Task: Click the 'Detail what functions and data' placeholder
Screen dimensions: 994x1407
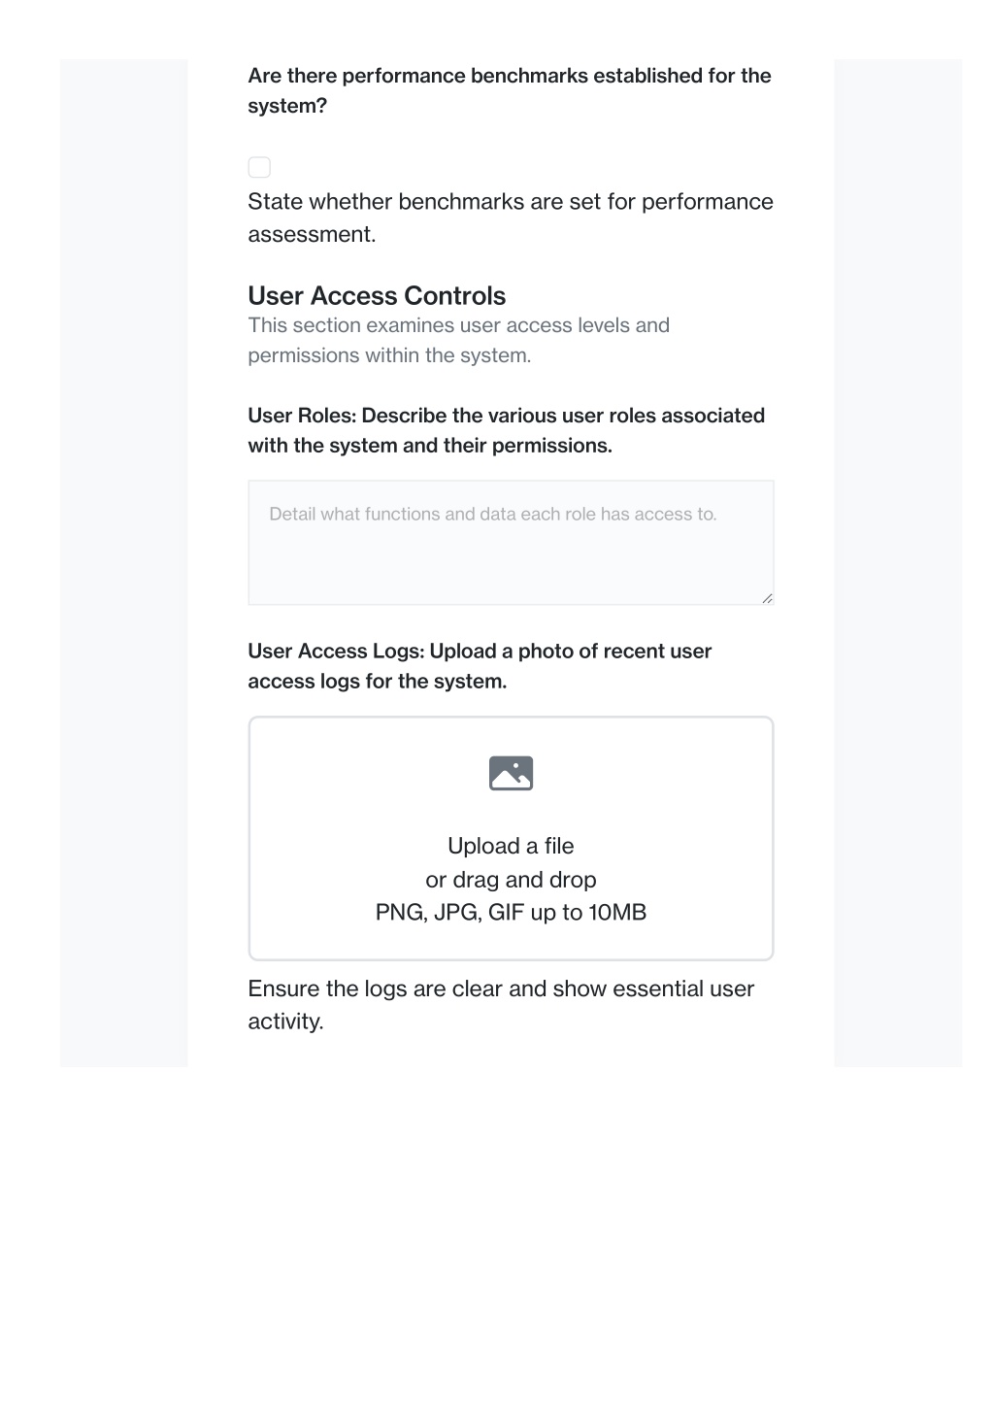Action: pyautogui.click(x=493, y=514)
